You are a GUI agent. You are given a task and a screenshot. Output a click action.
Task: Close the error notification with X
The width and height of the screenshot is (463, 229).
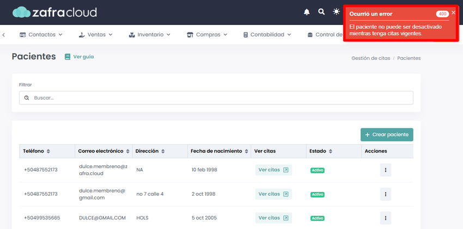click(454, 13)
